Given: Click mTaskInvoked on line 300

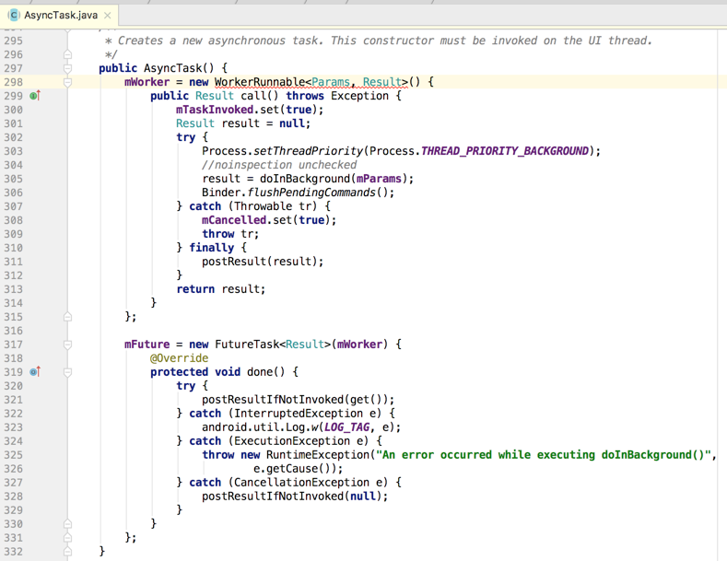Looking at the screenshot, I should (215, 110).
